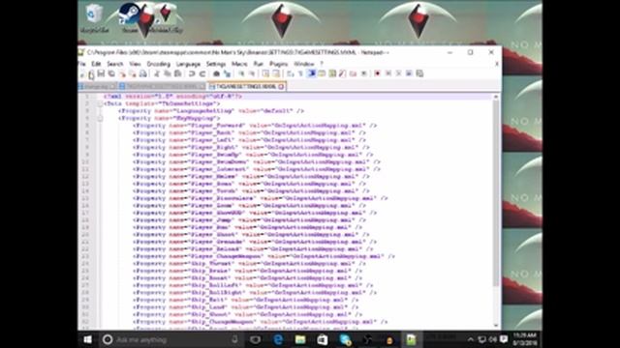Open File Explorer from the taskbar

coord(300,339)
